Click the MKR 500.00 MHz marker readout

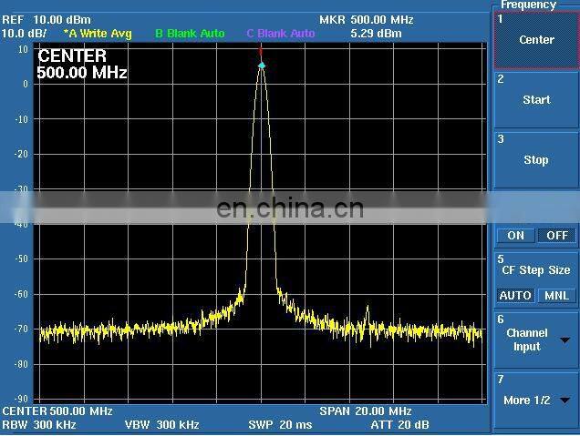click(x=367, y=19)
